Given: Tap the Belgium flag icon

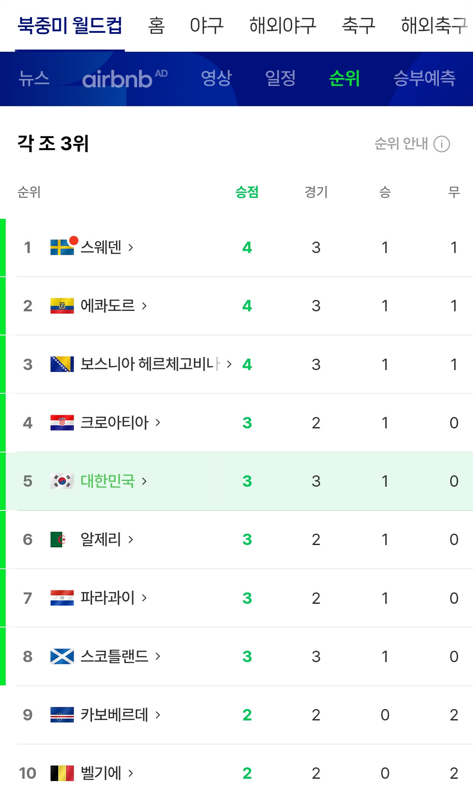Looking at the screenshot, I should [62, 773].
